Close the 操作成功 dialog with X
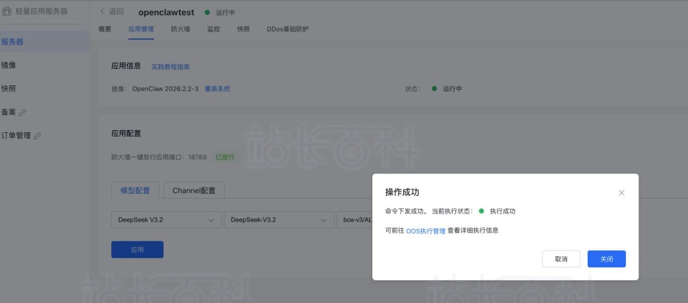This screenshot has width=688, height=303. point(621,193)
